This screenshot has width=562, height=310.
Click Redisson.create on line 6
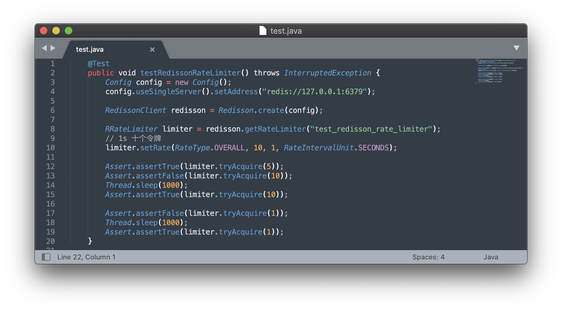tap(251, 110)
